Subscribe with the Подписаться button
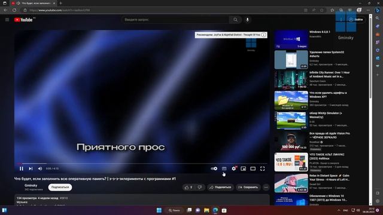Image resolution: width=383 pixels, height=215 pixels. [60, 187]
